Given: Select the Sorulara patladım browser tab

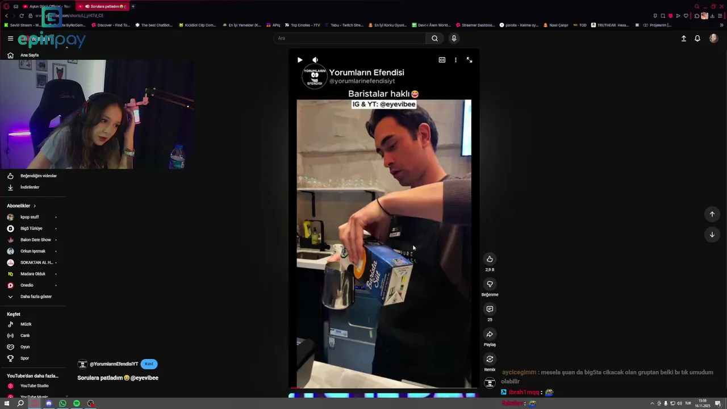Looking at the screenshot, I should tap(102, 6).
